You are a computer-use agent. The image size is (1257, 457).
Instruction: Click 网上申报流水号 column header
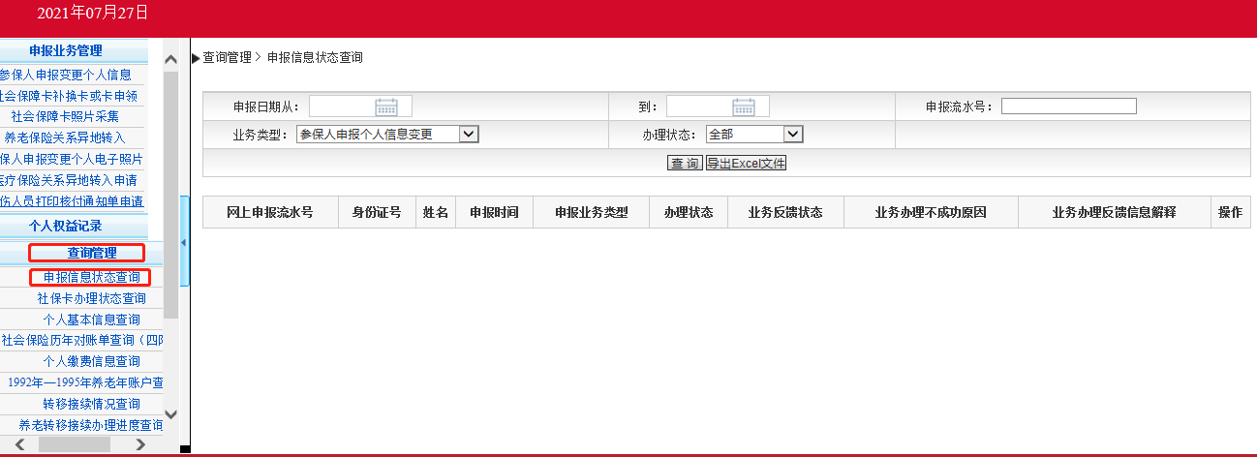270,212
